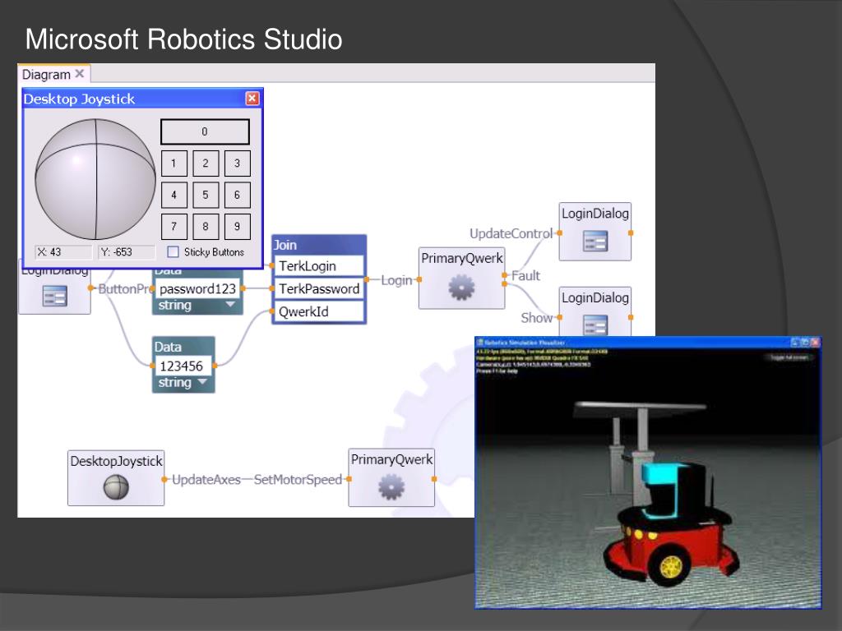Select the Diagram tab
The image size is (842, 631).
coord(53,74)
